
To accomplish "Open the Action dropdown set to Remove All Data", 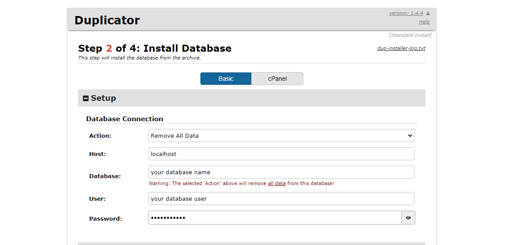I will click(281, 136).
